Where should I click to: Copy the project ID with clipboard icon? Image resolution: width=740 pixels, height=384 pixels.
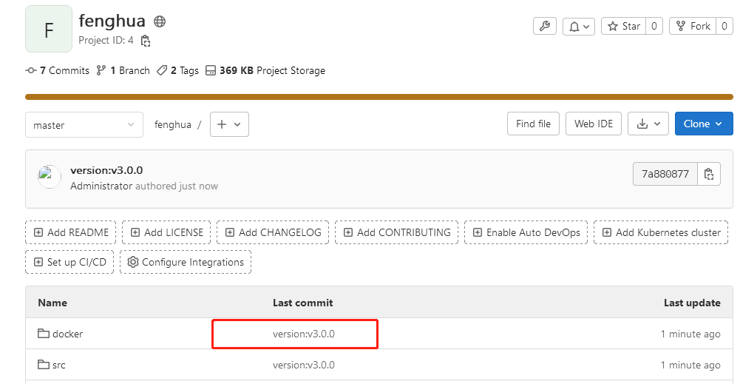pos(146,41)
